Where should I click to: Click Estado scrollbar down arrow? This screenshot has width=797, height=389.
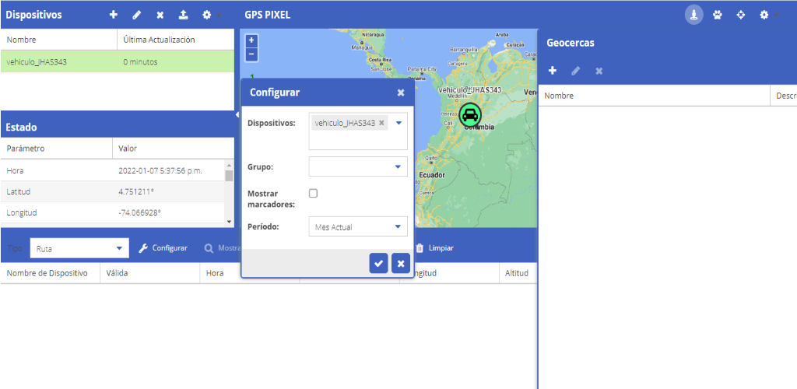pyautogui.click(x=229, y=222)
